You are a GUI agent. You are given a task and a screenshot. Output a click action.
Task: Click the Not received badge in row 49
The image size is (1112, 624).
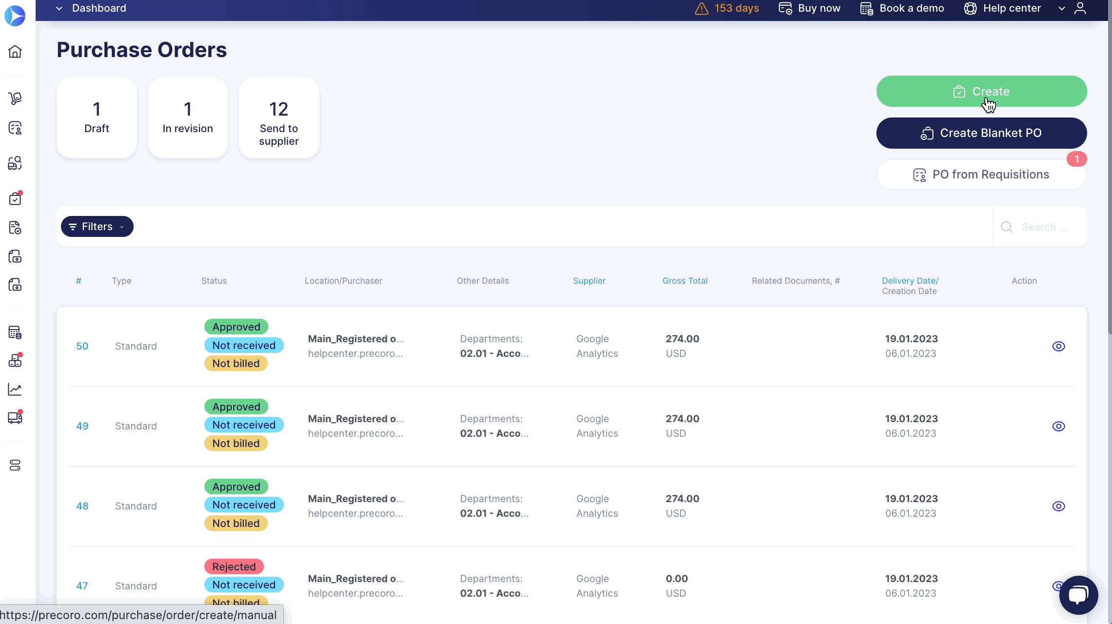(x=244, y=425)
